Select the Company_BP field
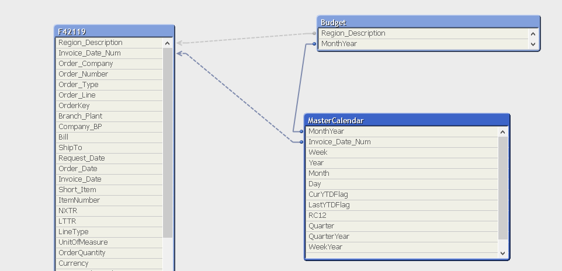The width and height of the screenshot is (562, 271). (109, 127)
